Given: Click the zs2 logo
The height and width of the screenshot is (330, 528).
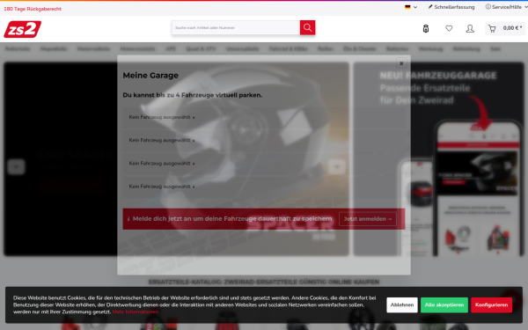Looking at the screenshot, I should point(23,29).
